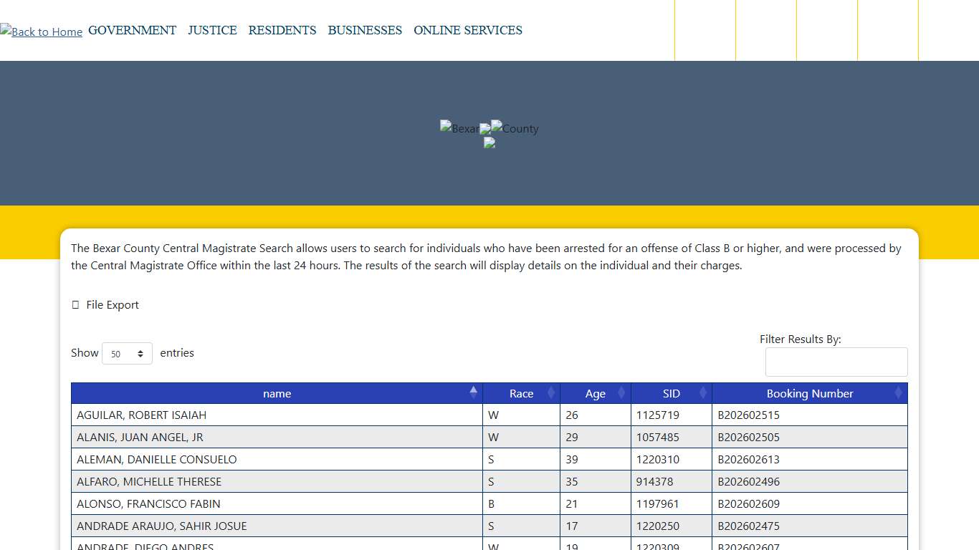Viewport: 979px width, 550px height.
Task: Click the sort icon on Booking Number column
Action: pyautogui.click(x=899, y=393)
